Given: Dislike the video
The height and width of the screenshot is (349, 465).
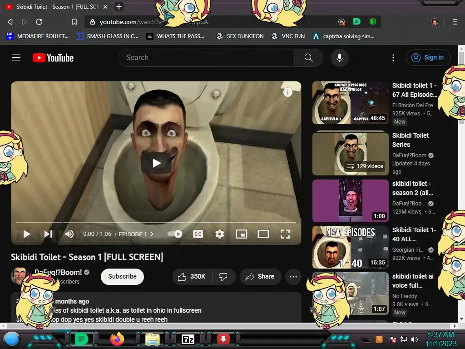Looking at the screenshot, I should [223, 276].
